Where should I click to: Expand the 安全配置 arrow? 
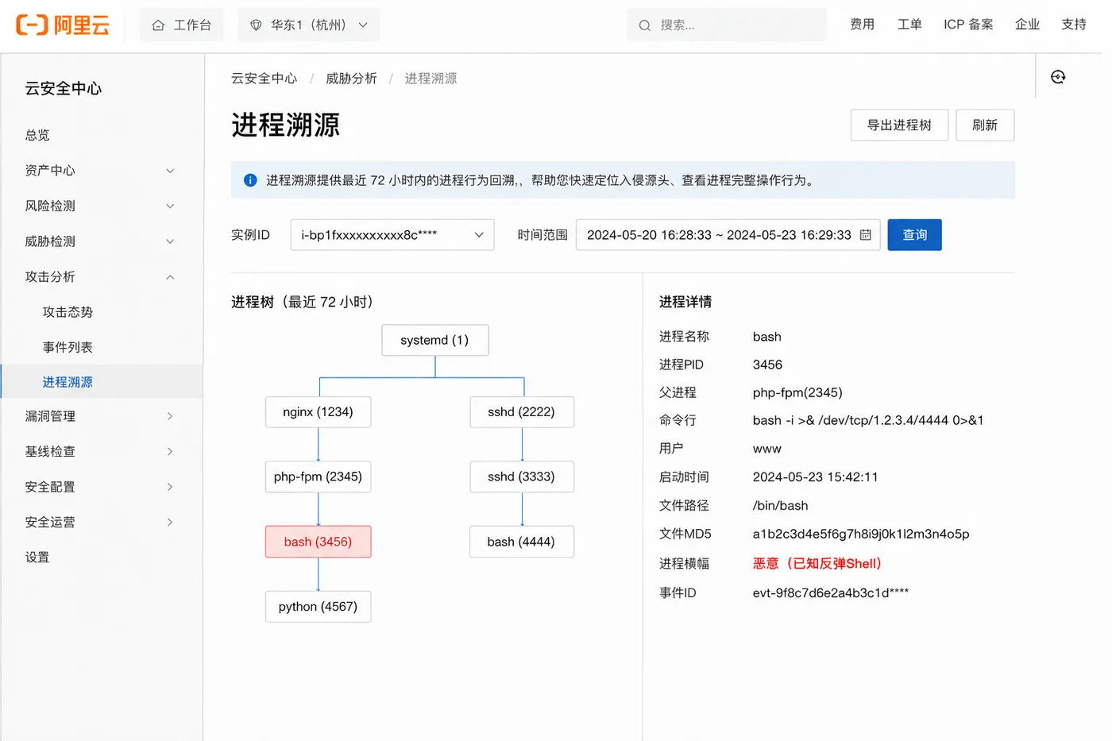coord(170,487)
